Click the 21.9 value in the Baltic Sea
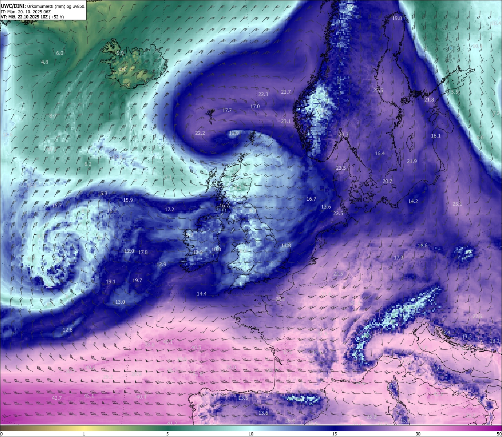 pos(412,161)
